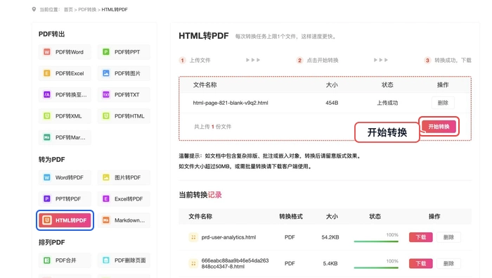Screen dimensions: 492x278
Task: Click the 上传成功 status text
Action: 387,103
